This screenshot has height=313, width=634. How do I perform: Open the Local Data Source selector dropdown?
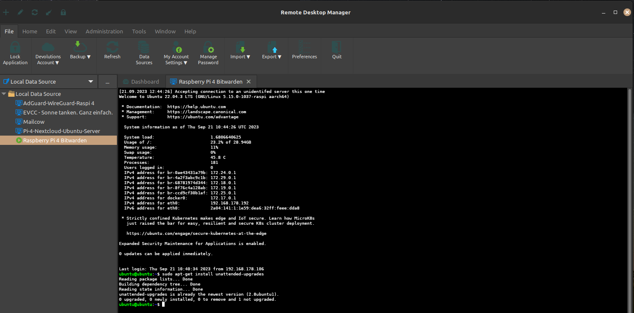[90, 82]
